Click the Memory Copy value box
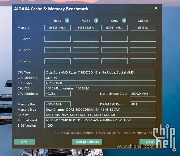Image resolution: width=180 pixels, height=156 pixels. tap(115, 28)
